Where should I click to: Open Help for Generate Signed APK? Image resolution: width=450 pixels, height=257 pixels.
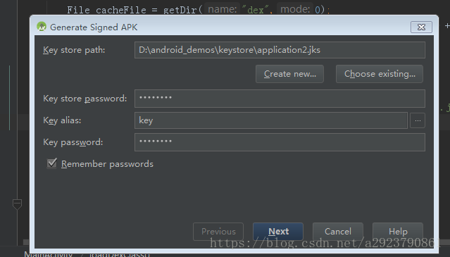(398, 232)
